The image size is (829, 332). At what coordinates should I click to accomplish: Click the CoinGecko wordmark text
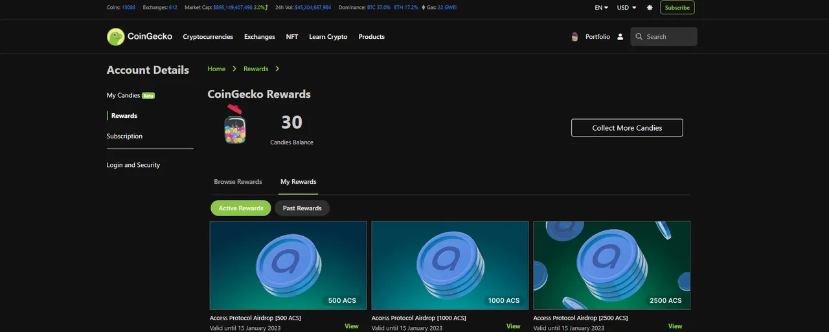(150, 37)
